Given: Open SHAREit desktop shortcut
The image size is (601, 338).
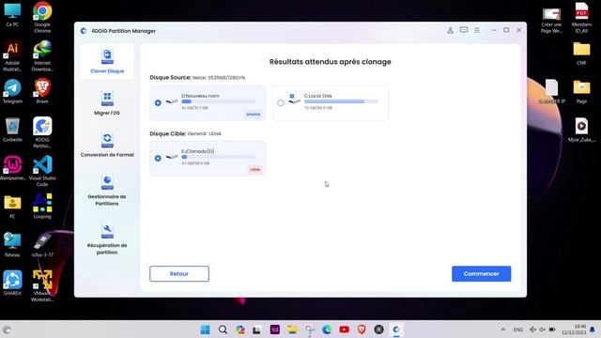Looking at the screenshot, I should point(12,283).
